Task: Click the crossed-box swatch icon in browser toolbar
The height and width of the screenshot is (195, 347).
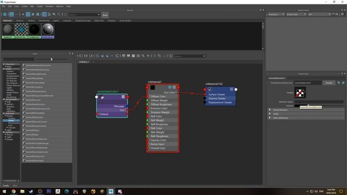Action: click(x=37, y=15)
